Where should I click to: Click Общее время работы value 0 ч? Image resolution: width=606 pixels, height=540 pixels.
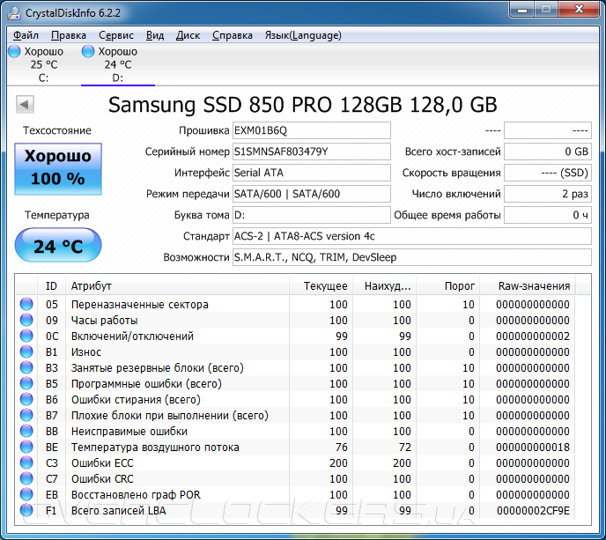pyautogui.click(x=548, y=215)
